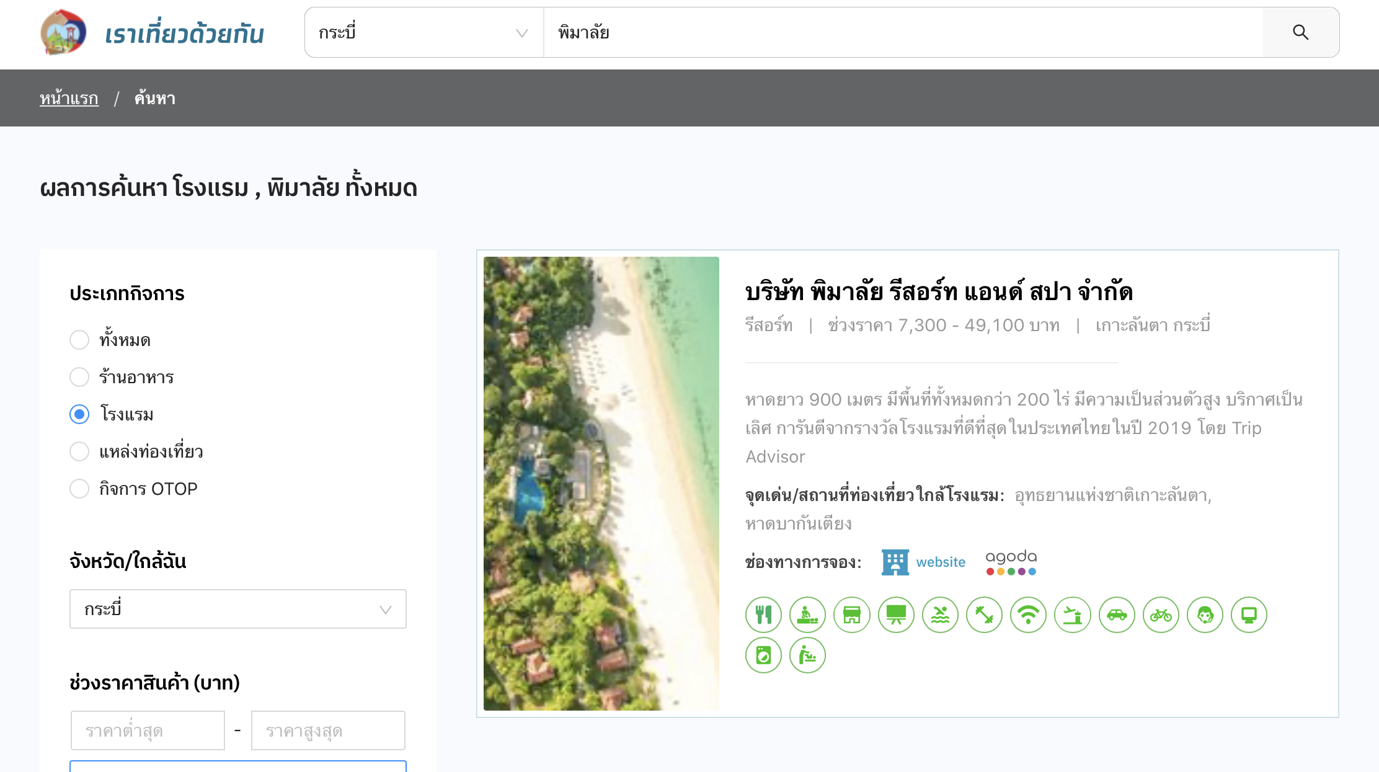Image resolution: width=1379 pixels, height=772 pixels.
Task: Click the baby changing station icon
Action: point(807,655)
